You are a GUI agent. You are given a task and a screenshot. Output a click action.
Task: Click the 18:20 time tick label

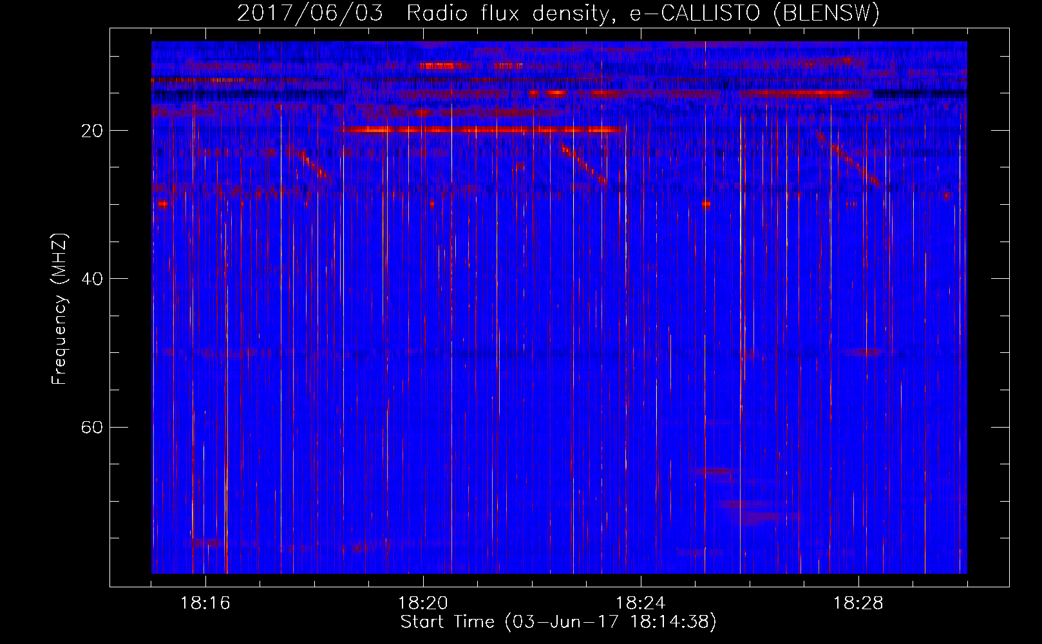click(423, 603)
